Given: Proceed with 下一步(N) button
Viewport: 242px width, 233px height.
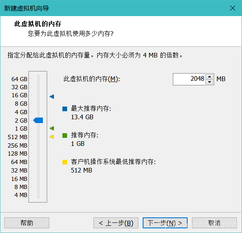Looking at the screenshot, I should coord(165,223).
